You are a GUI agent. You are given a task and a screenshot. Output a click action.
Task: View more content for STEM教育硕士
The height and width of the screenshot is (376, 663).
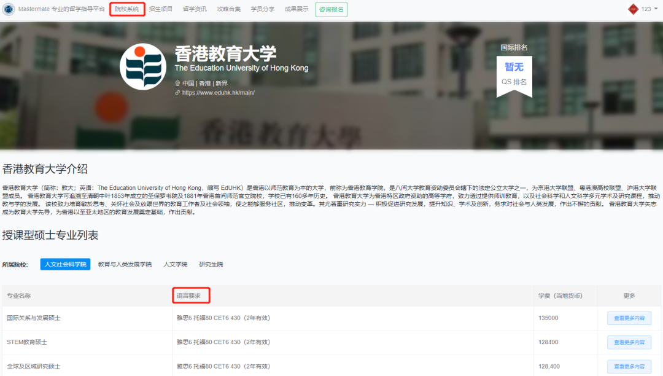tap(629, 342)
